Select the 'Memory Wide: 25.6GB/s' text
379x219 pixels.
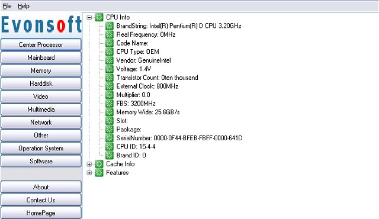[x=148, y=112]
